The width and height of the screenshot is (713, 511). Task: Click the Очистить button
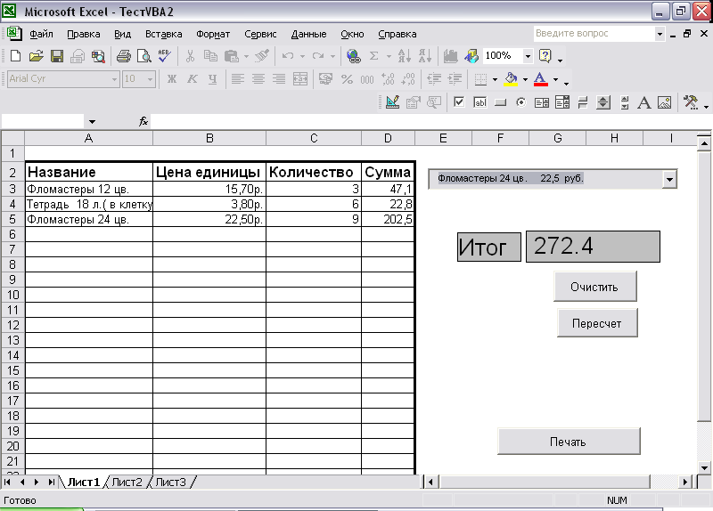point(594,287)
